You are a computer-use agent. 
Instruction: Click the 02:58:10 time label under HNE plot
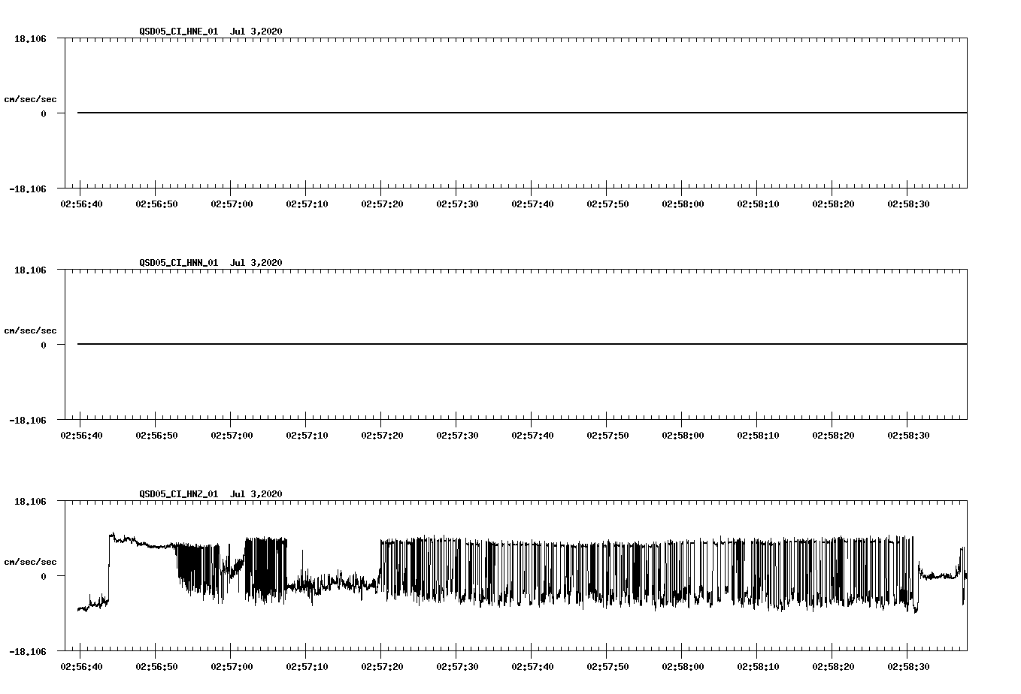pyautogui.click(x=758, y=204)
